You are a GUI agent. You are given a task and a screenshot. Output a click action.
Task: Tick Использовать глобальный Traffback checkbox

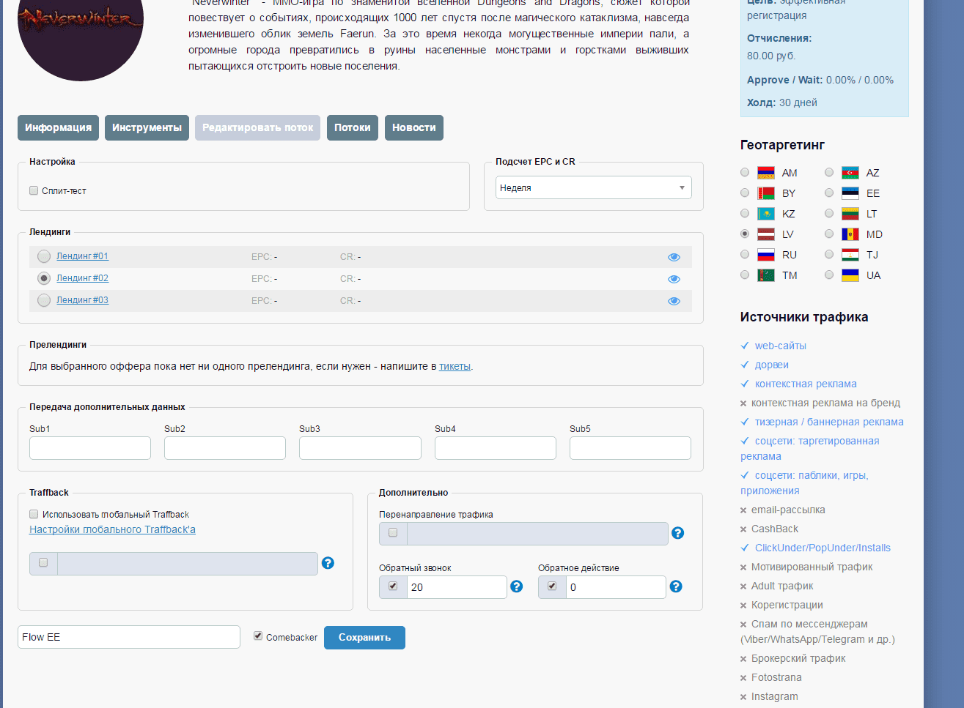34,514
